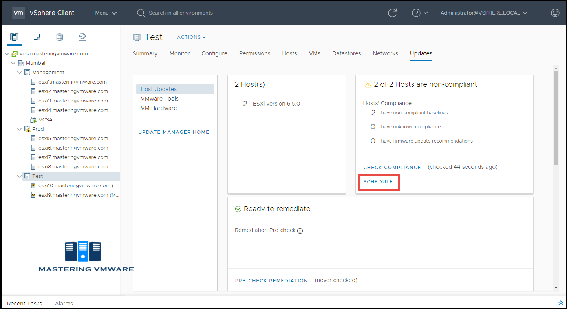Select esxi7.masteringvmware.com host
The height and width of the screenshot is (309, 567).
coord(73,157)
